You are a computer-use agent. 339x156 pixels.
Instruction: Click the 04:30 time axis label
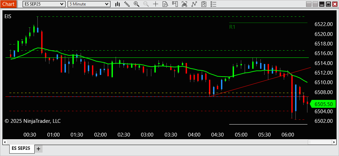point(218,135)
